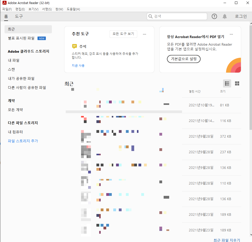
Task: Clear history with 최근 파일 지우기 link
Action: tap(226, 240)
